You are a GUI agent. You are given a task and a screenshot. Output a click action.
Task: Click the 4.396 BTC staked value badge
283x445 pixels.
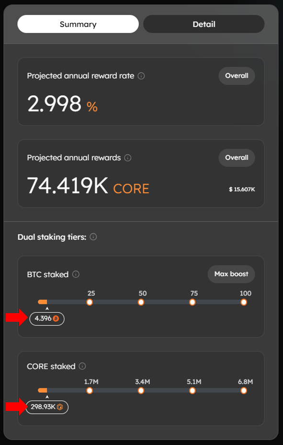[x=46, y=318]
